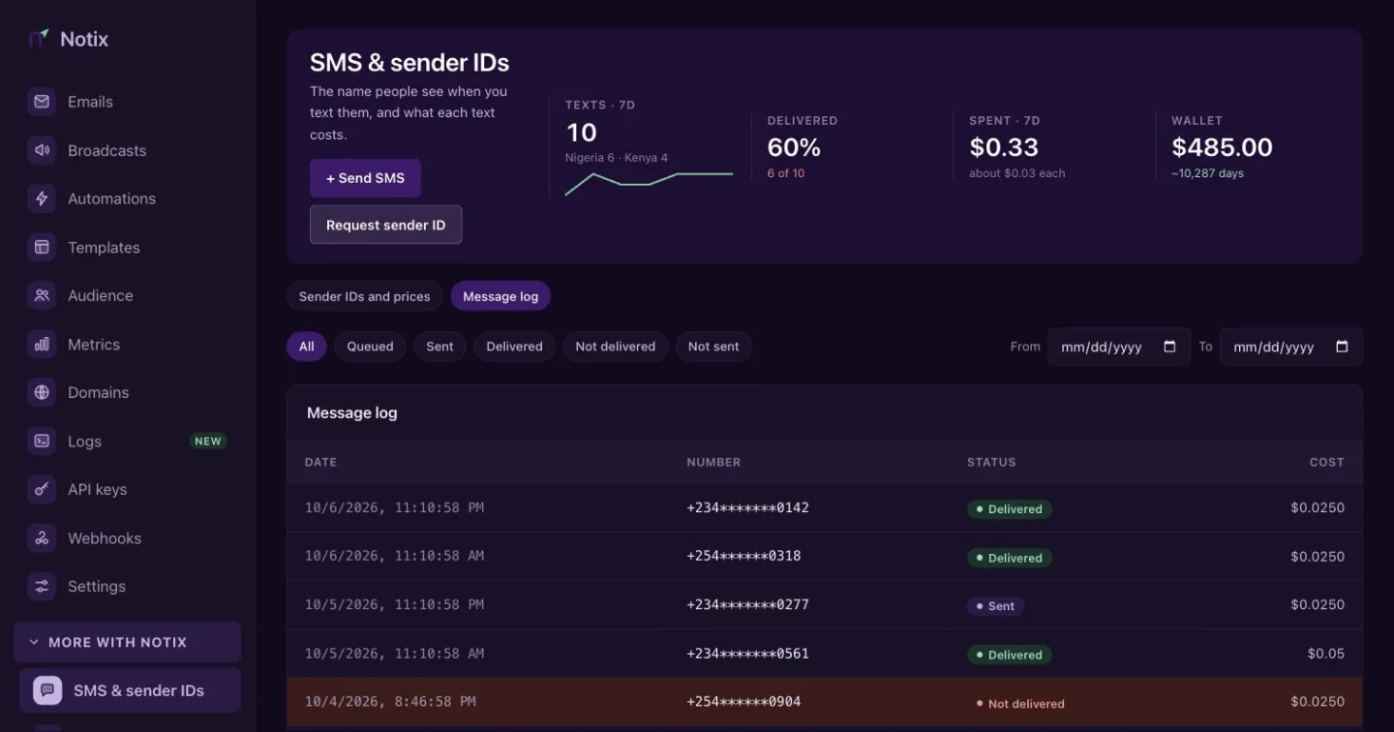This screenshot has width=1394, height=732.
Task: Open calendar picker in To date field
Action: click(x=1342, y=347)
